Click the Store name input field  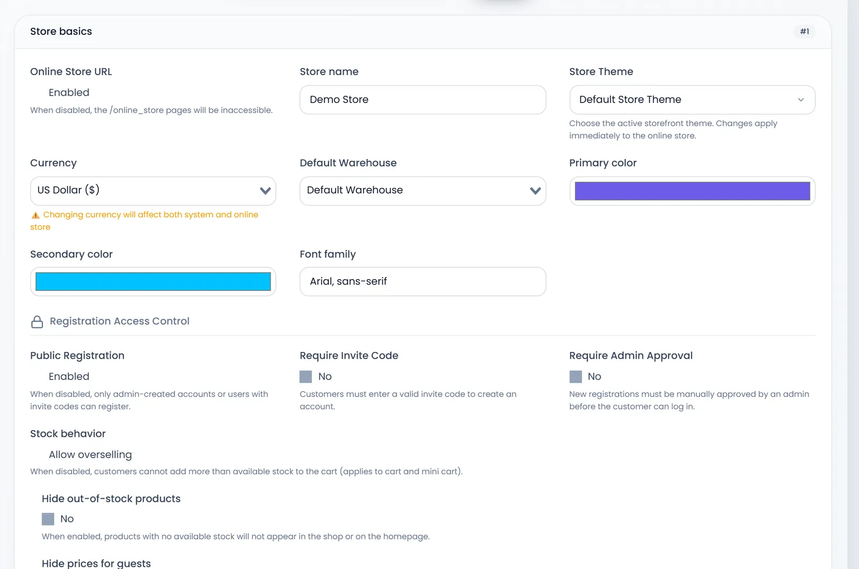423,100
